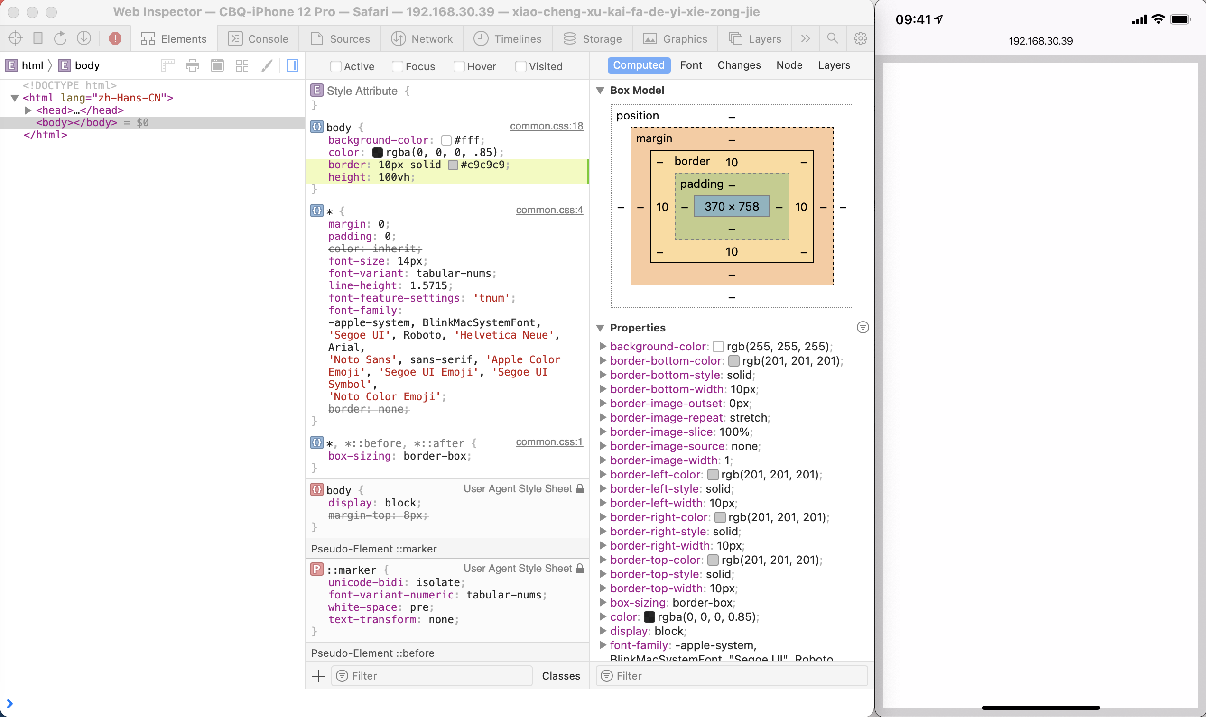1206x717 pixels.
Task: Toggle compositing borders icon
Action: [217, 65]
